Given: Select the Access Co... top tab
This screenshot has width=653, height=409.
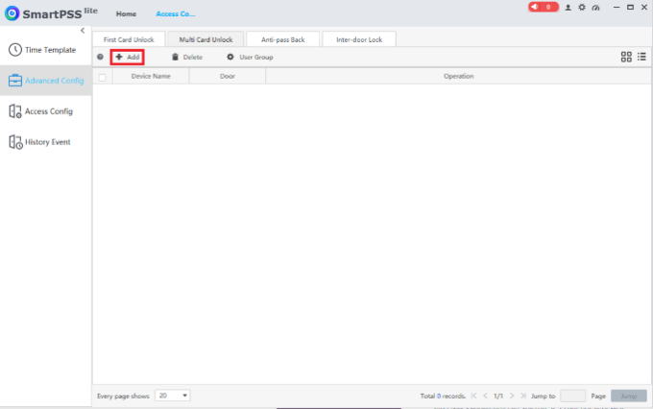Looking at the screenshot, I should (176, 13).
